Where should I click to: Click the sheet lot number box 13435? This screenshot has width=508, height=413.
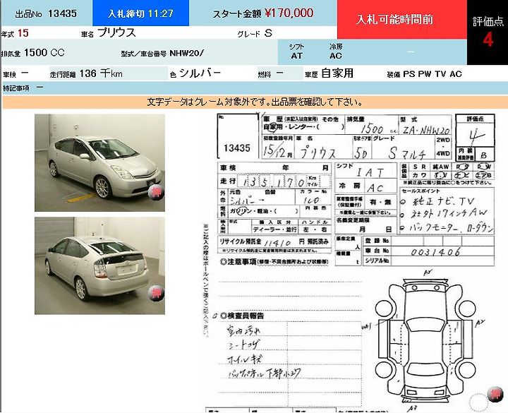pos(237,136)
